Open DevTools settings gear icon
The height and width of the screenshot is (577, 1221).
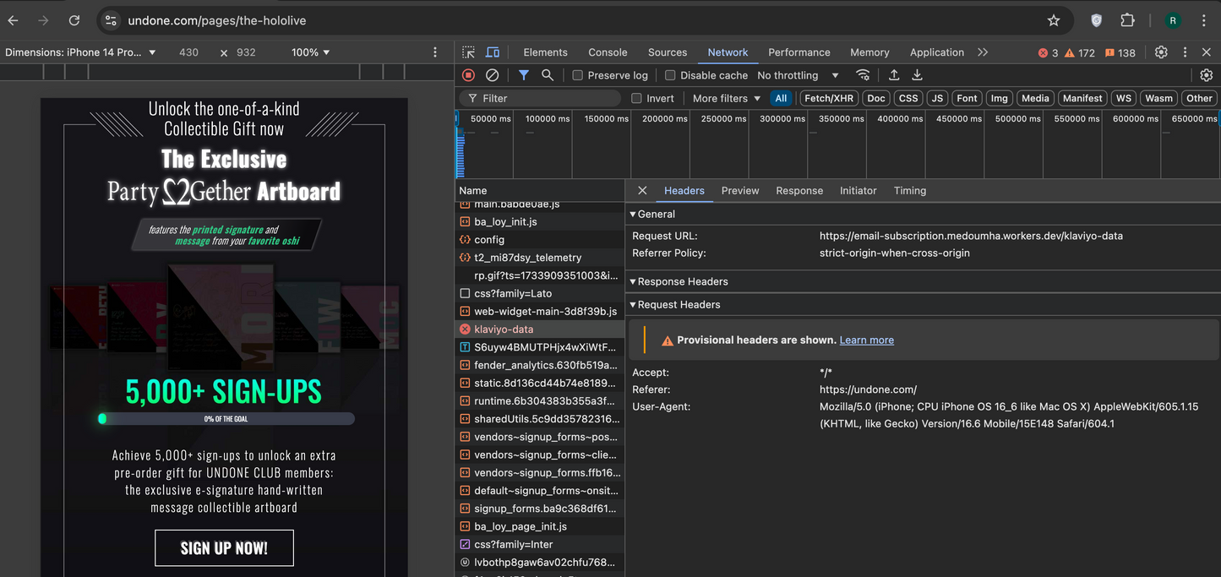pos(1161,52)
